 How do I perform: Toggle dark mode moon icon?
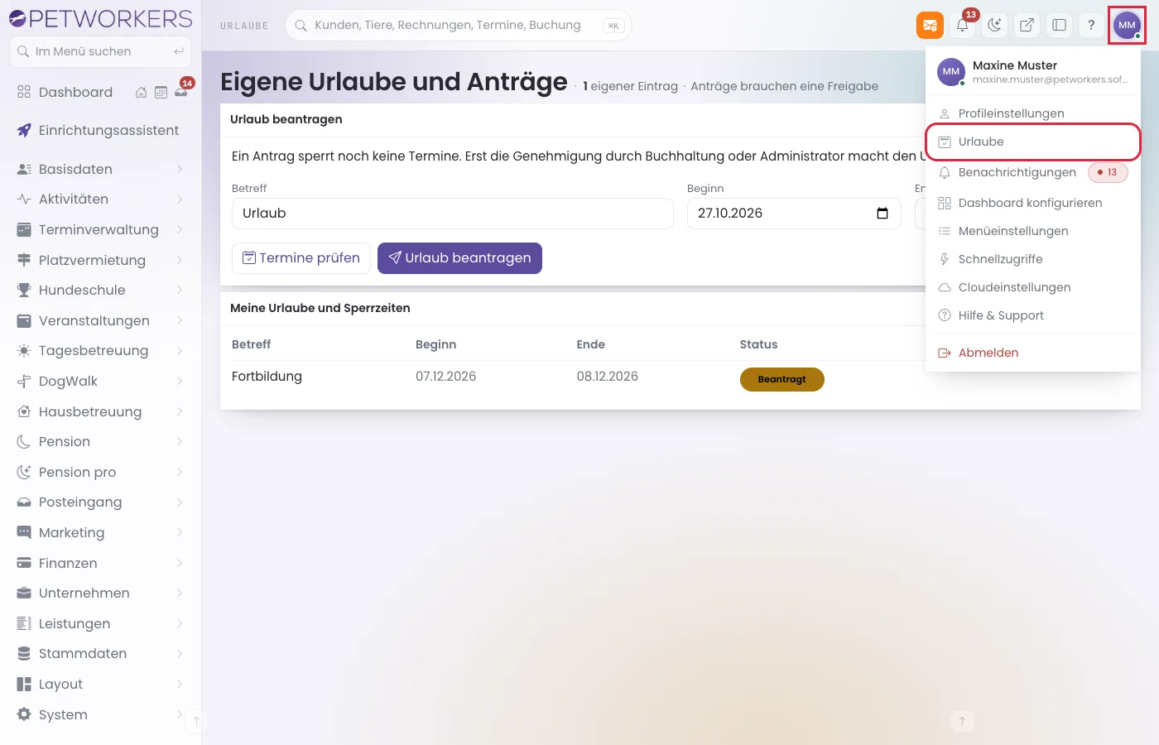(994, 25)
